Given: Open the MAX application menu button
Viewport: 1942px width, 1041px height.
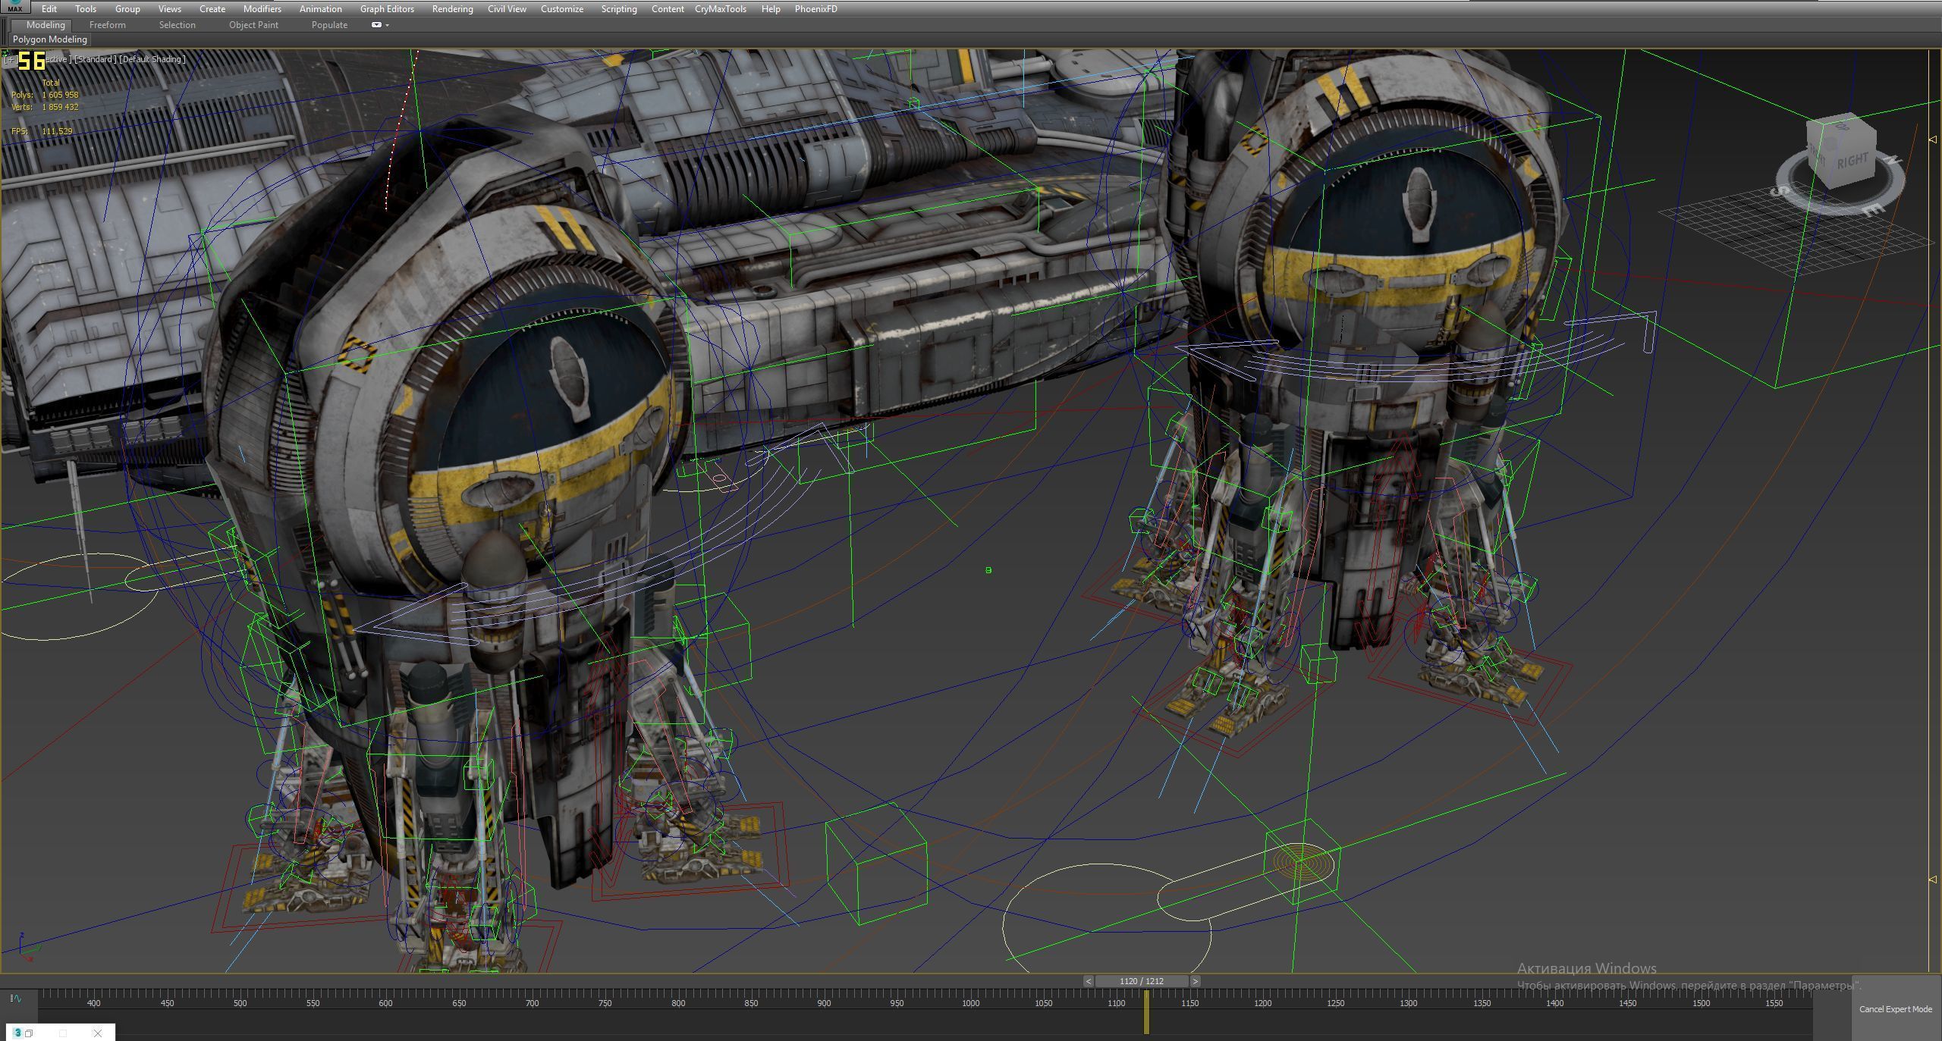Looking at the screenshot, I should (14, 7).
